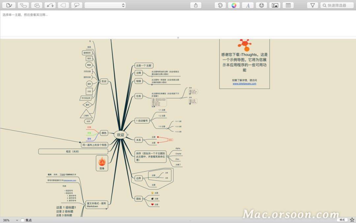Open the www.toketaware.com link

click(244, 84)
